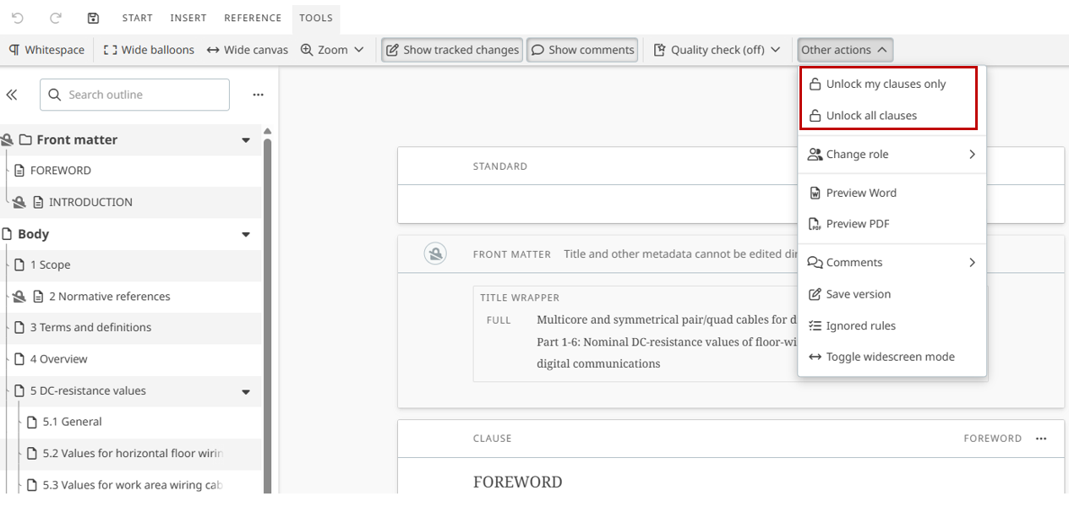
Task: Open outline options three-dot menu
Action: pyautogui.click(x=258, y=95)
